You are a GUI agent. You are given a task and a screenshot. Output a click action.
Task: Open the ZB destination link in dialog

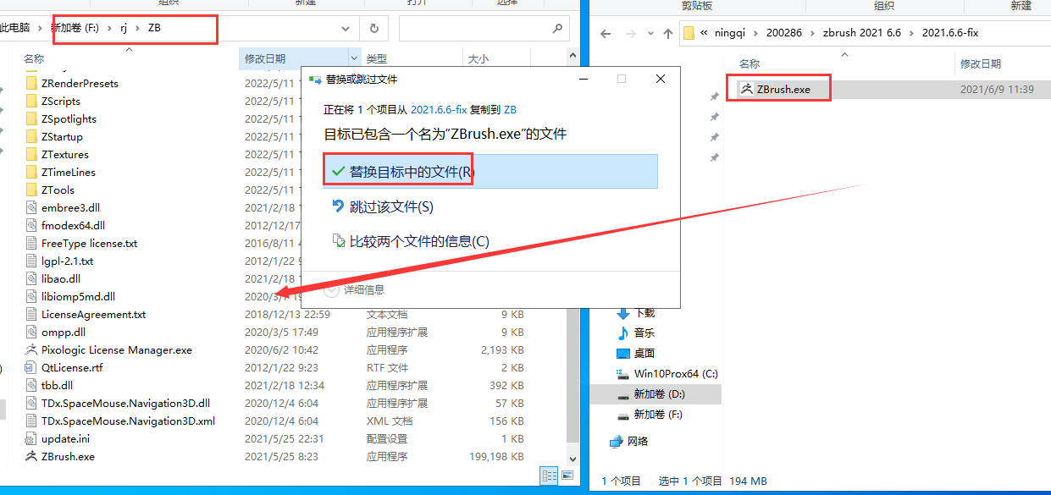510,109
